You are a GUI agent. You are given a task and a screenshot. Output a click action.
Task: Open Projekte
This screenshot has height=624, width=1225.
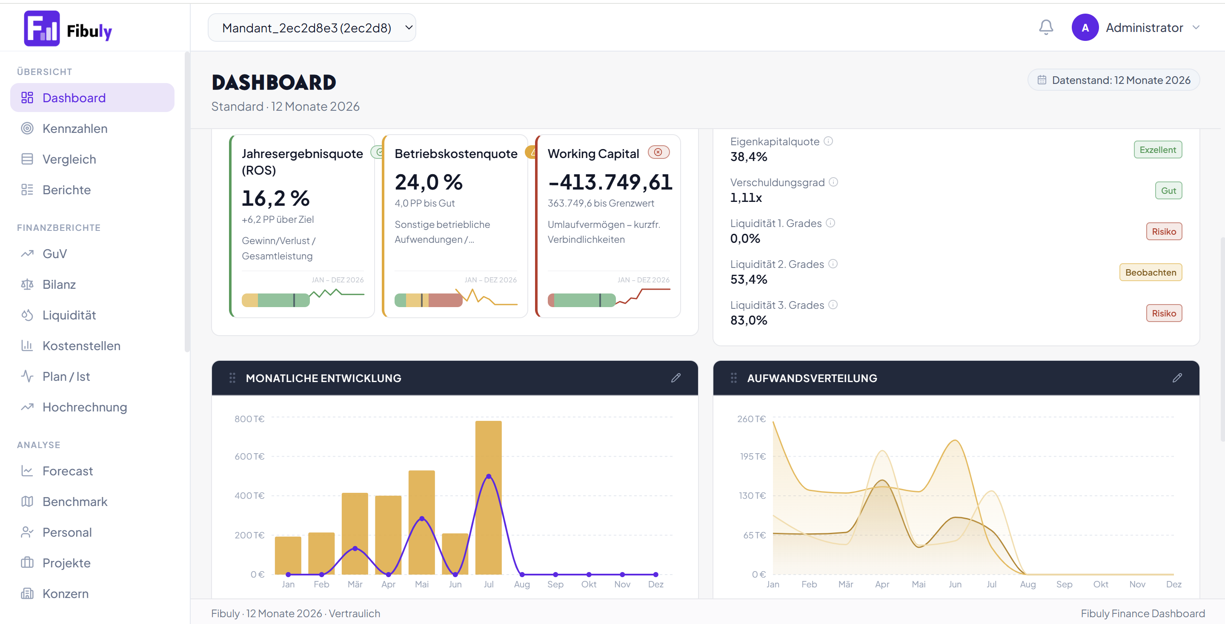(x=92, y=563)
